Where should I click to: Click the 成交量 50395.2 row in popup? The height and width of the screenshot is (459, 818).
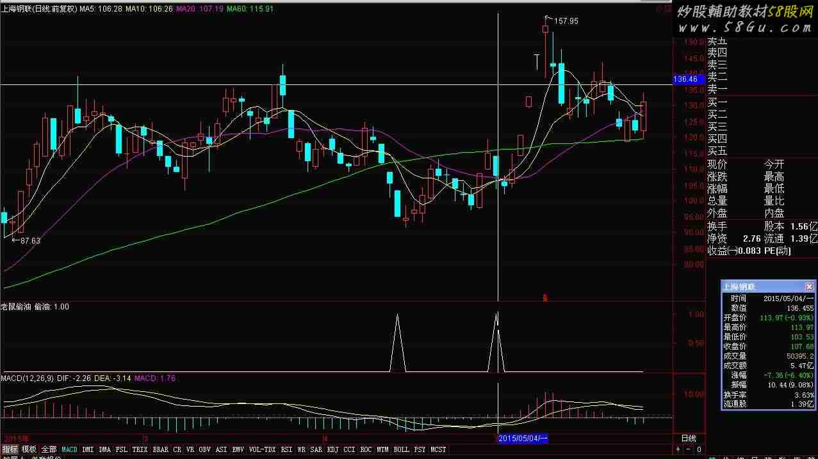tap(769, 356)
